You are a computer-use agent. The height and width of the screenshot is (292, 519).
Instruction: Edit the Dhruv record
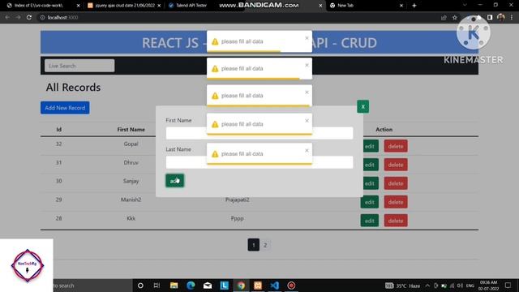[370, 165]
